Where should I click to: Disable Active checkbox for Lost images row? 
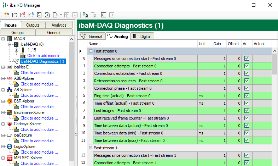(x=247, y=111)
